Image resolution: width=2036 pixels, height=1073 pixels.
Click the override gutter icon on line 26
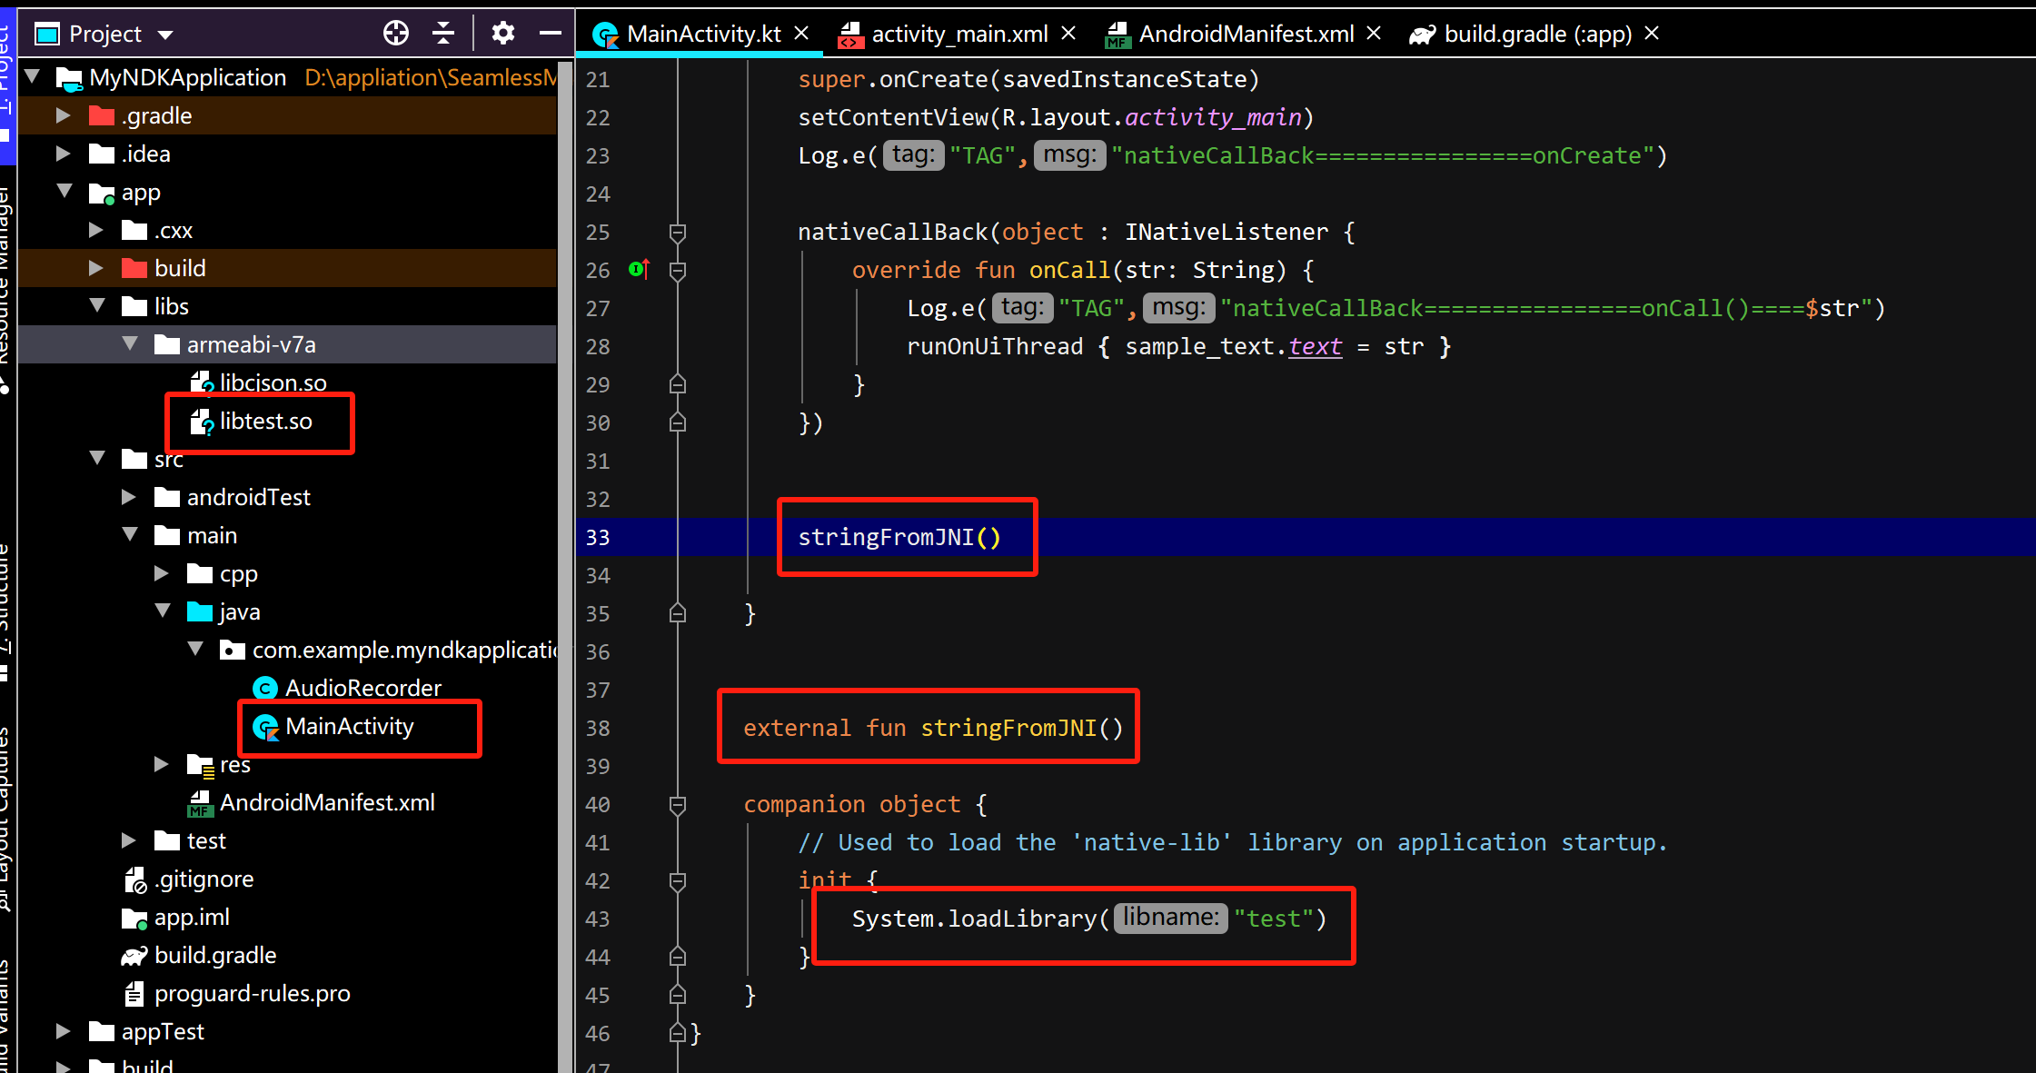pos(639,269)
